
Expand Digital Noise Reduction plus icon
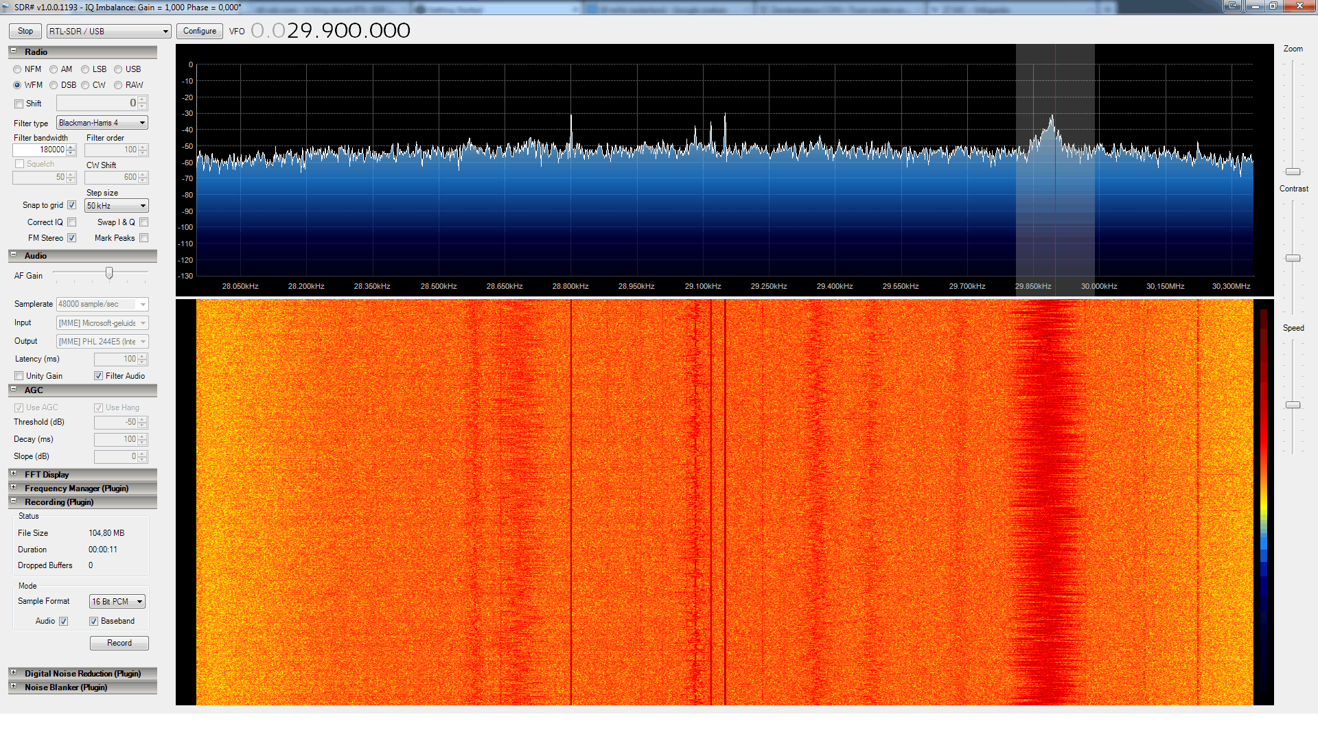tap(13, 673)
